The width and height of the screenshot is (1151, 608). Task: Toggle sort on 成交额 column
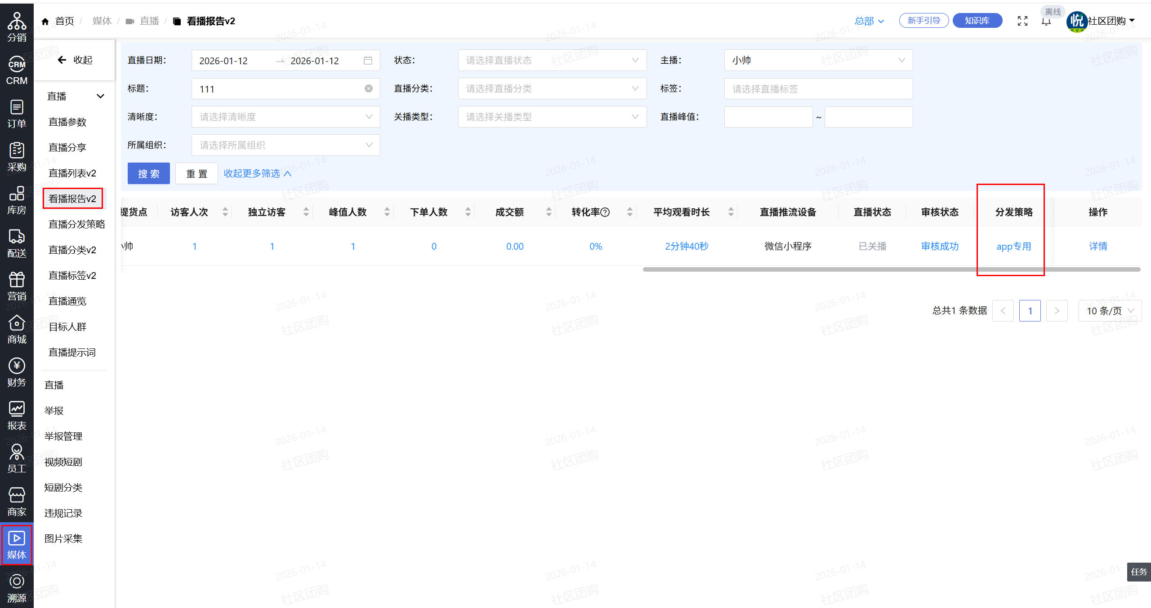[549, 212]
